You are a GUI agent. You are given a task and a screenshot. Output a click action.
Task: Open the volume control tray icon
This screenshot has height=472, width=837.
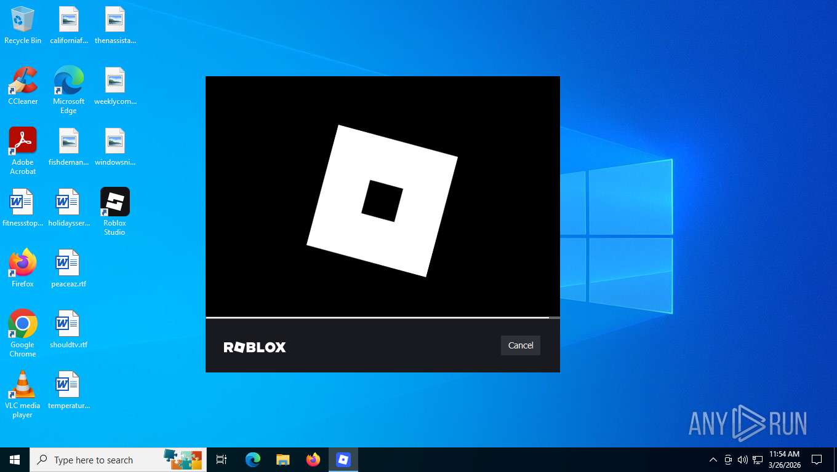tap(743, 460)
